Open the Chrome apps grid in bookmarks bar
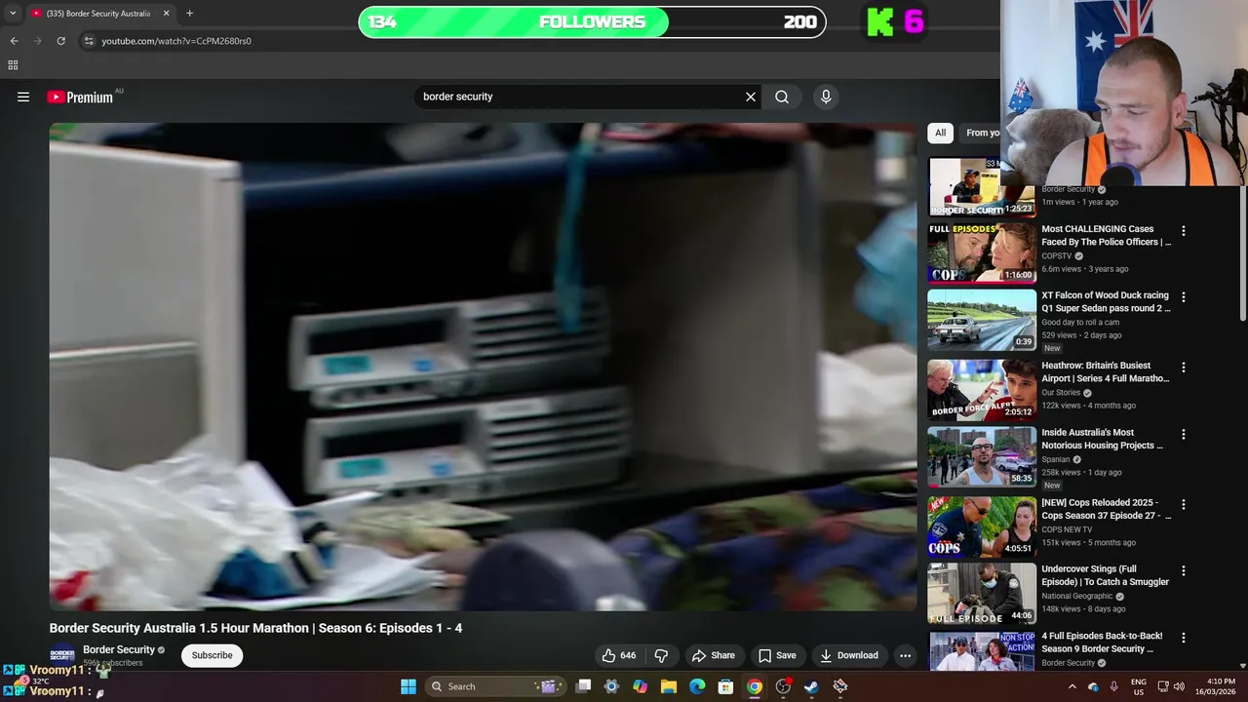The height and width of the screenshot is (702, 1248). (13, 65)
